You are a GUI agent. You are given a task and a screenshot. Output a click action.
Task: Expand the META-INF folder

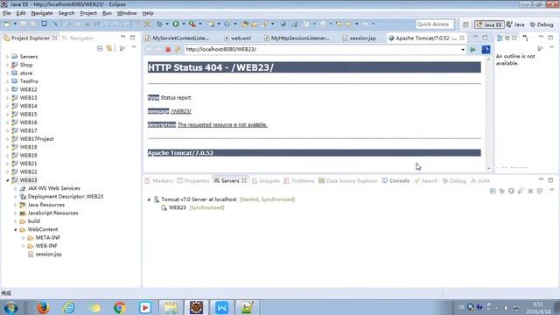point(24,238)
